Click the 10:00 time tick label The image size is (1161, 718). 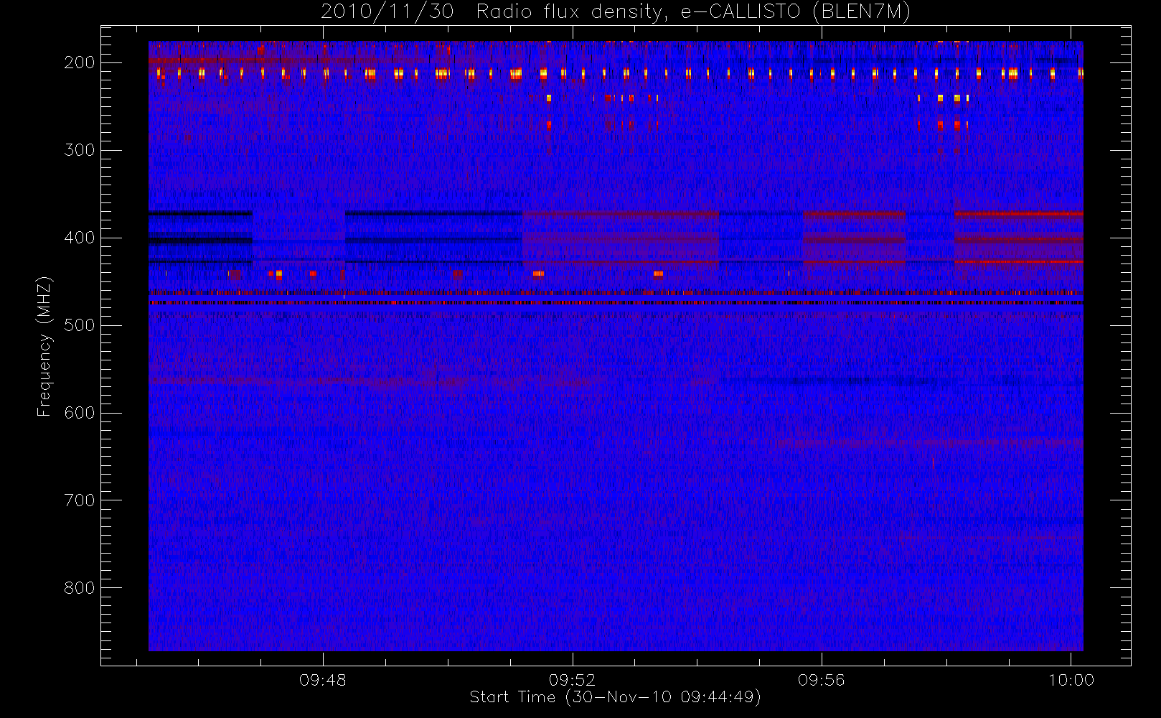tap(1071, 680)
